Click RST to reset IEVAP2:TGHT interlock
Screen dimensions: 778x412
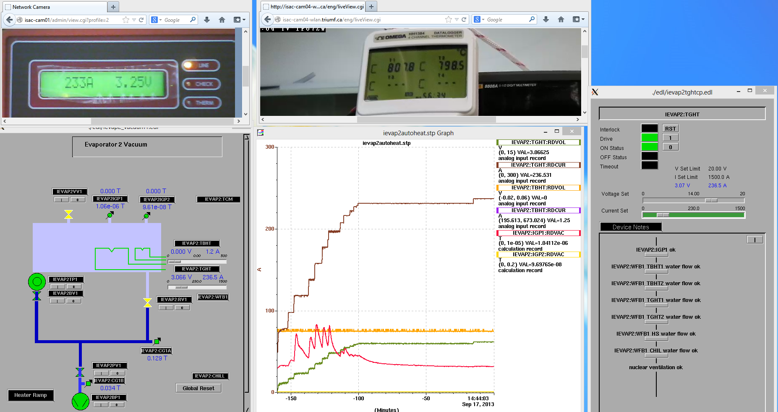click(671, 129)
